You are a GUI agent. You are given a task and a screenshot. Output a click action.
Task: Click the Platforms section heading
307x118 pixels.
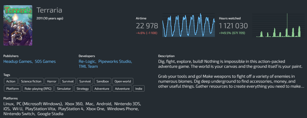tap(10, 98)
